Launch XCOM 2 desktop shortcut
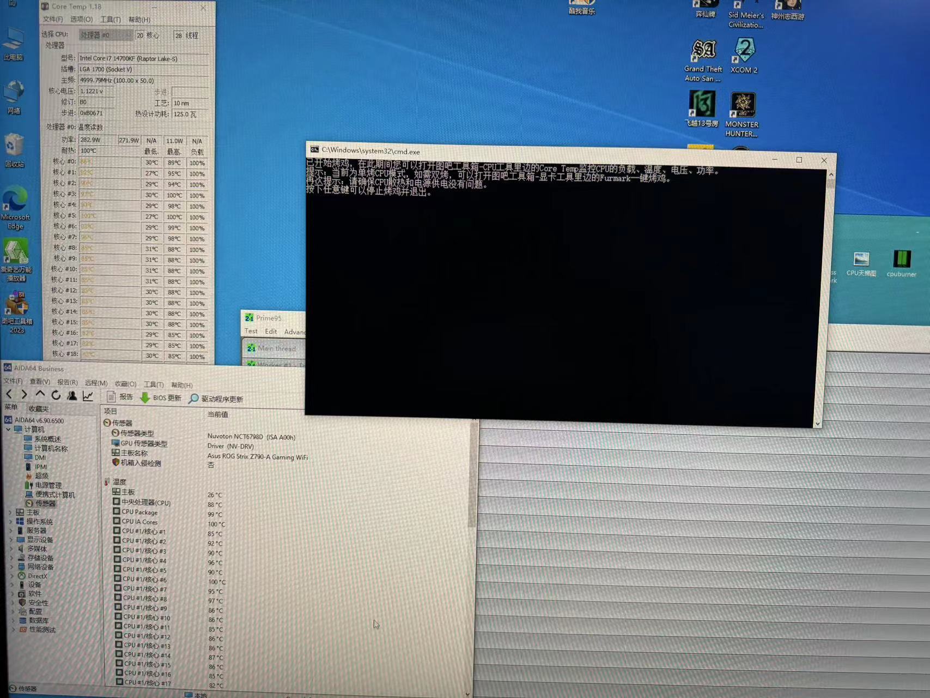The height and width of the screenshot is (698, 930). [744, 56]
